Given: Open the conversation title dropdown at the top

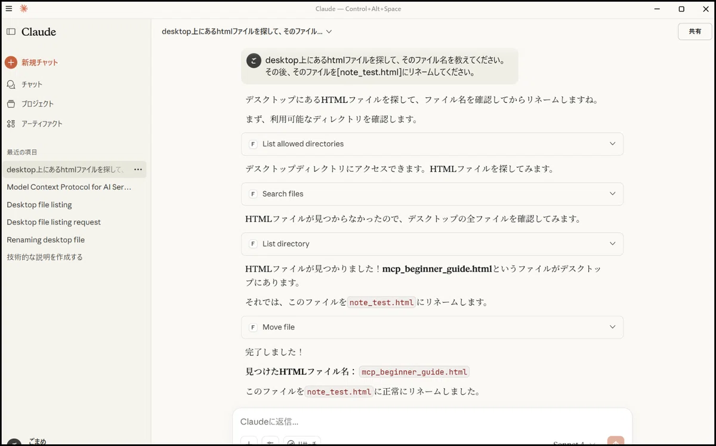Looking at the screenshot, I should [x=246, y=32].
